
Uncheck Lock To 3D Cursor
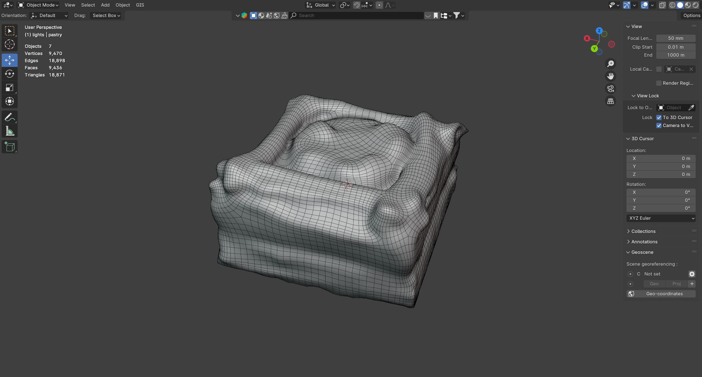[659, 117]
